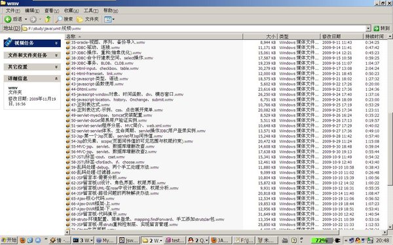Show hidden system tray icons arrow
393x245 pixels.
(346, 240)
